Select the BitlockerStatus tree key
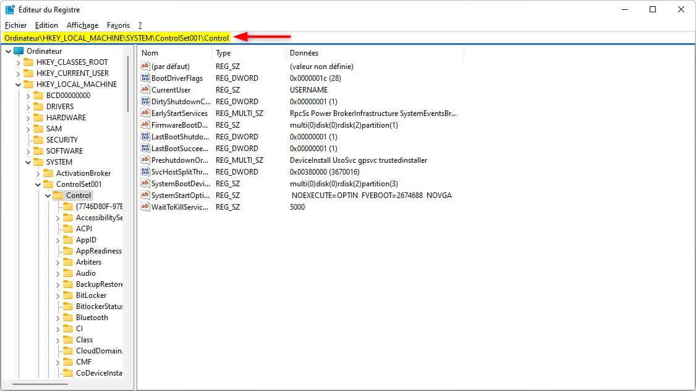Screen dimensions: 696x391 click(x=99, y=307)
